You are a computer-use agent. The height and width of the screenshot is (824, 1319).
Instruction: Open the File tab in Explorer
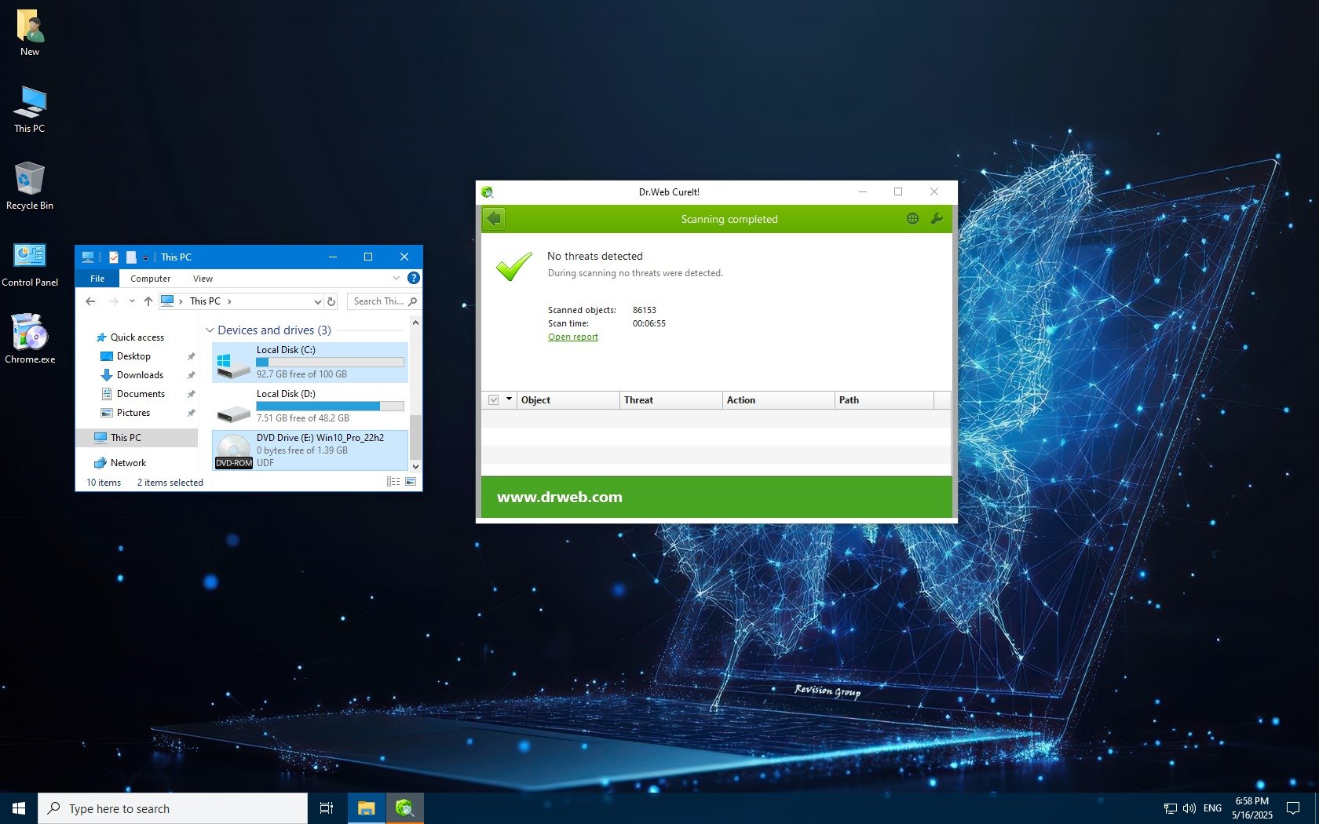click(97, 279)
